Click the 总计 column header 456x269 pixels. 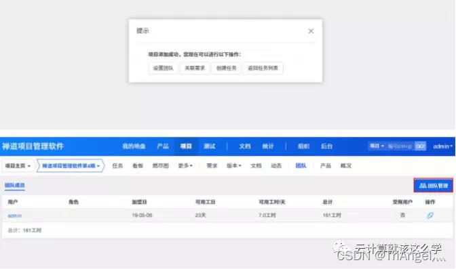[328, 202]
